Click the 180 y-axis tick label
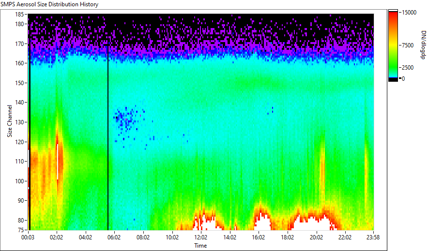The height and width of the screenshot is (251, 428). pyautogui.click(x=19, y=24)
